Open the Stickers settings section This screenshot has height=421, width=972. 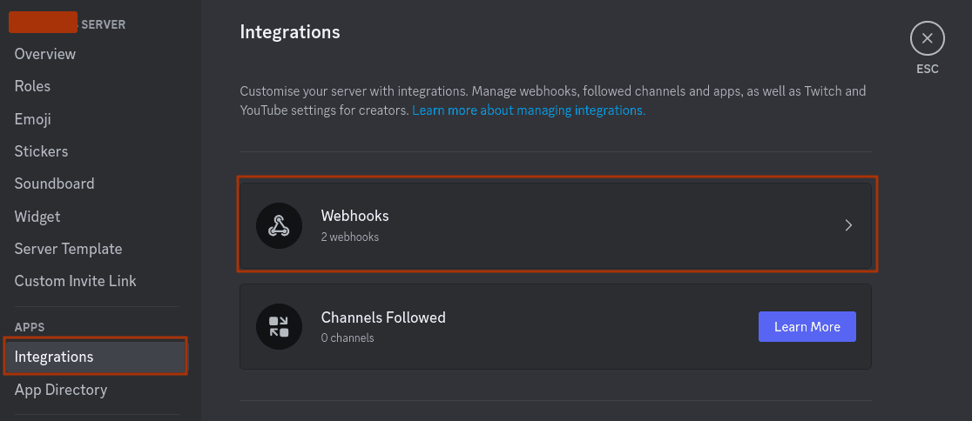click(41, 151)
